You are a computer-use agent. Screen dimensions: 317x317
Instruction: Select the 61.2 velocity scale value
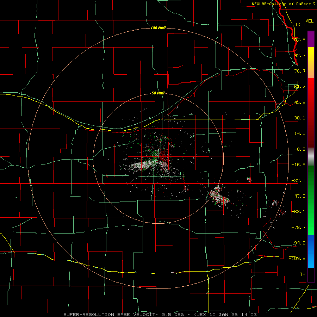click(x=300, y=87)
